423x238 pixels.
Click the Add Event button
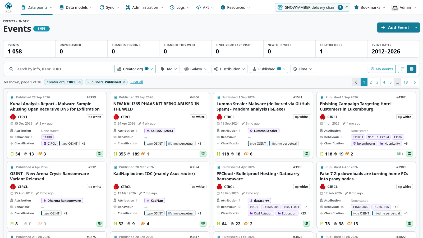[395, 28]
